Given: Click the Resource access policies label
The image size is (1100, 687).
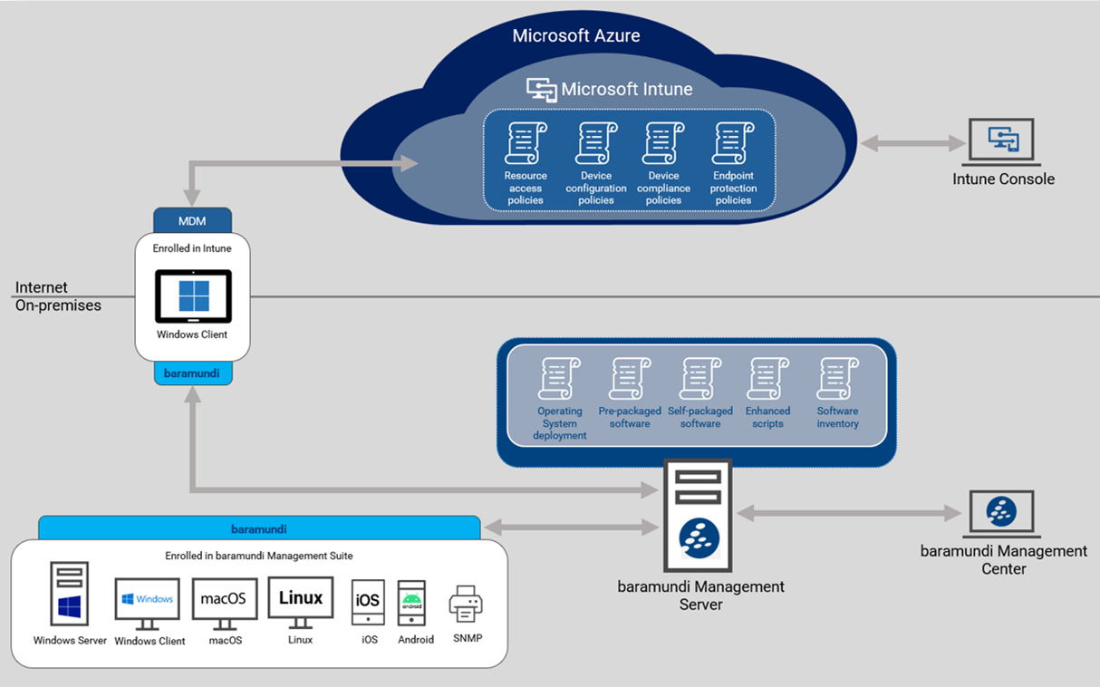Looking at the screenshot, I should pos(526,189).
